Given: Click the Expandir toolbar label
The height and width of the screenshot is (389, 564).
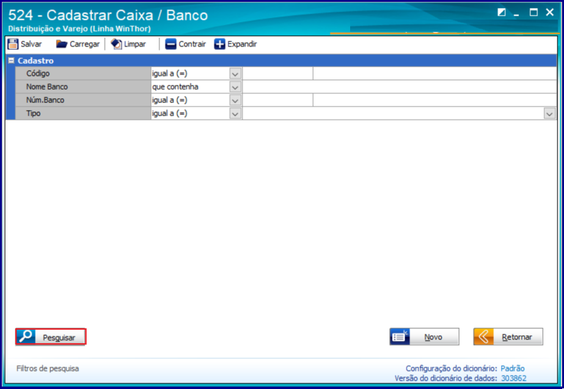Looking at the screenshot, I should click(x=242, y=44).
